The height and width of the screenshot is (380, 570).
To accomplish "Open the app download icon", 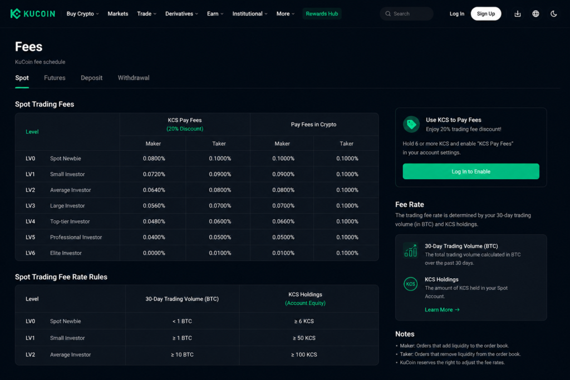I will 518,14.
